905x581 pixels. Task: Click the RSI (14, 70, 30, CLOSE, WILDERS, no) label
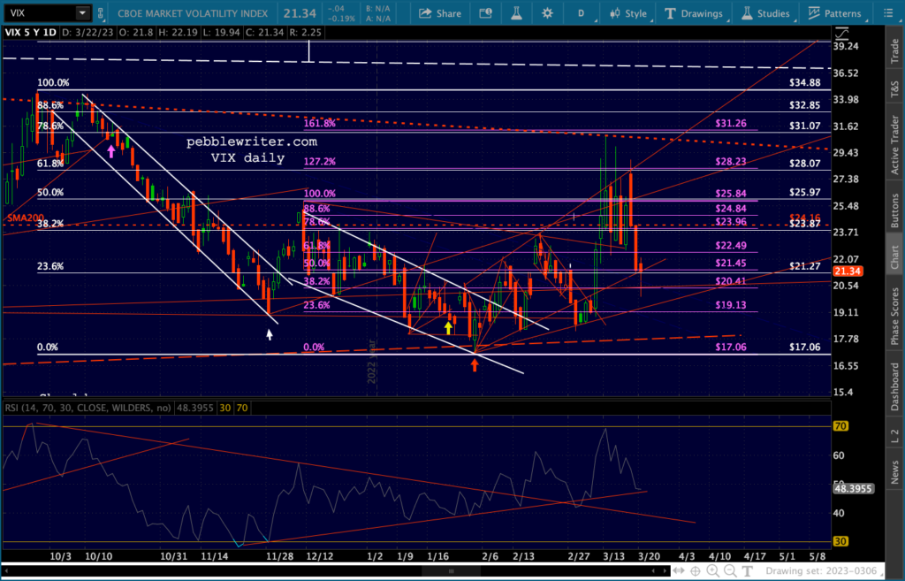point(87,408)
